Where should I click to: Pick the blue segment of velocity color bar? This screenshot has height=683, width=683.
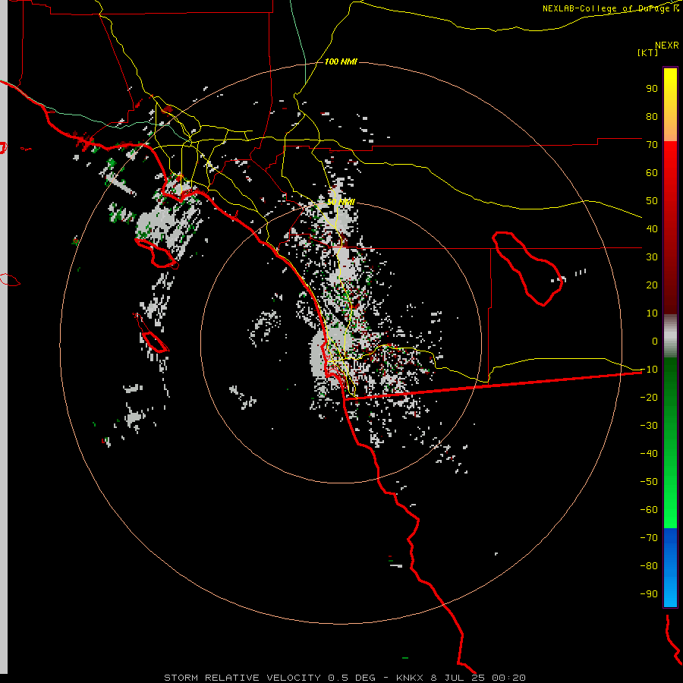[670, 568]
